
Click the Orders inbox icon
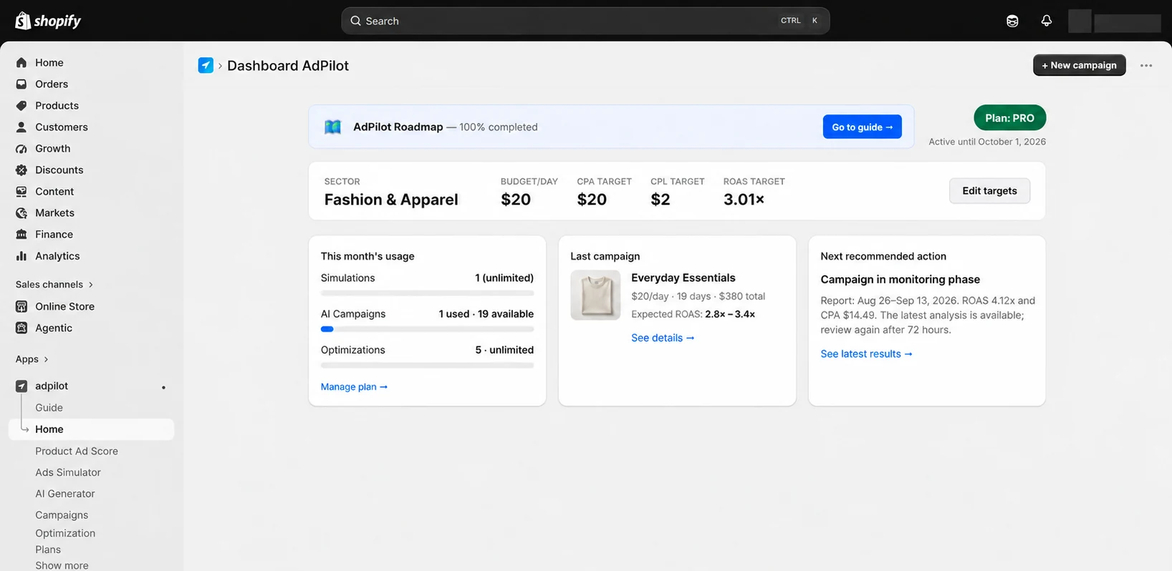click(x=21, y=84)
